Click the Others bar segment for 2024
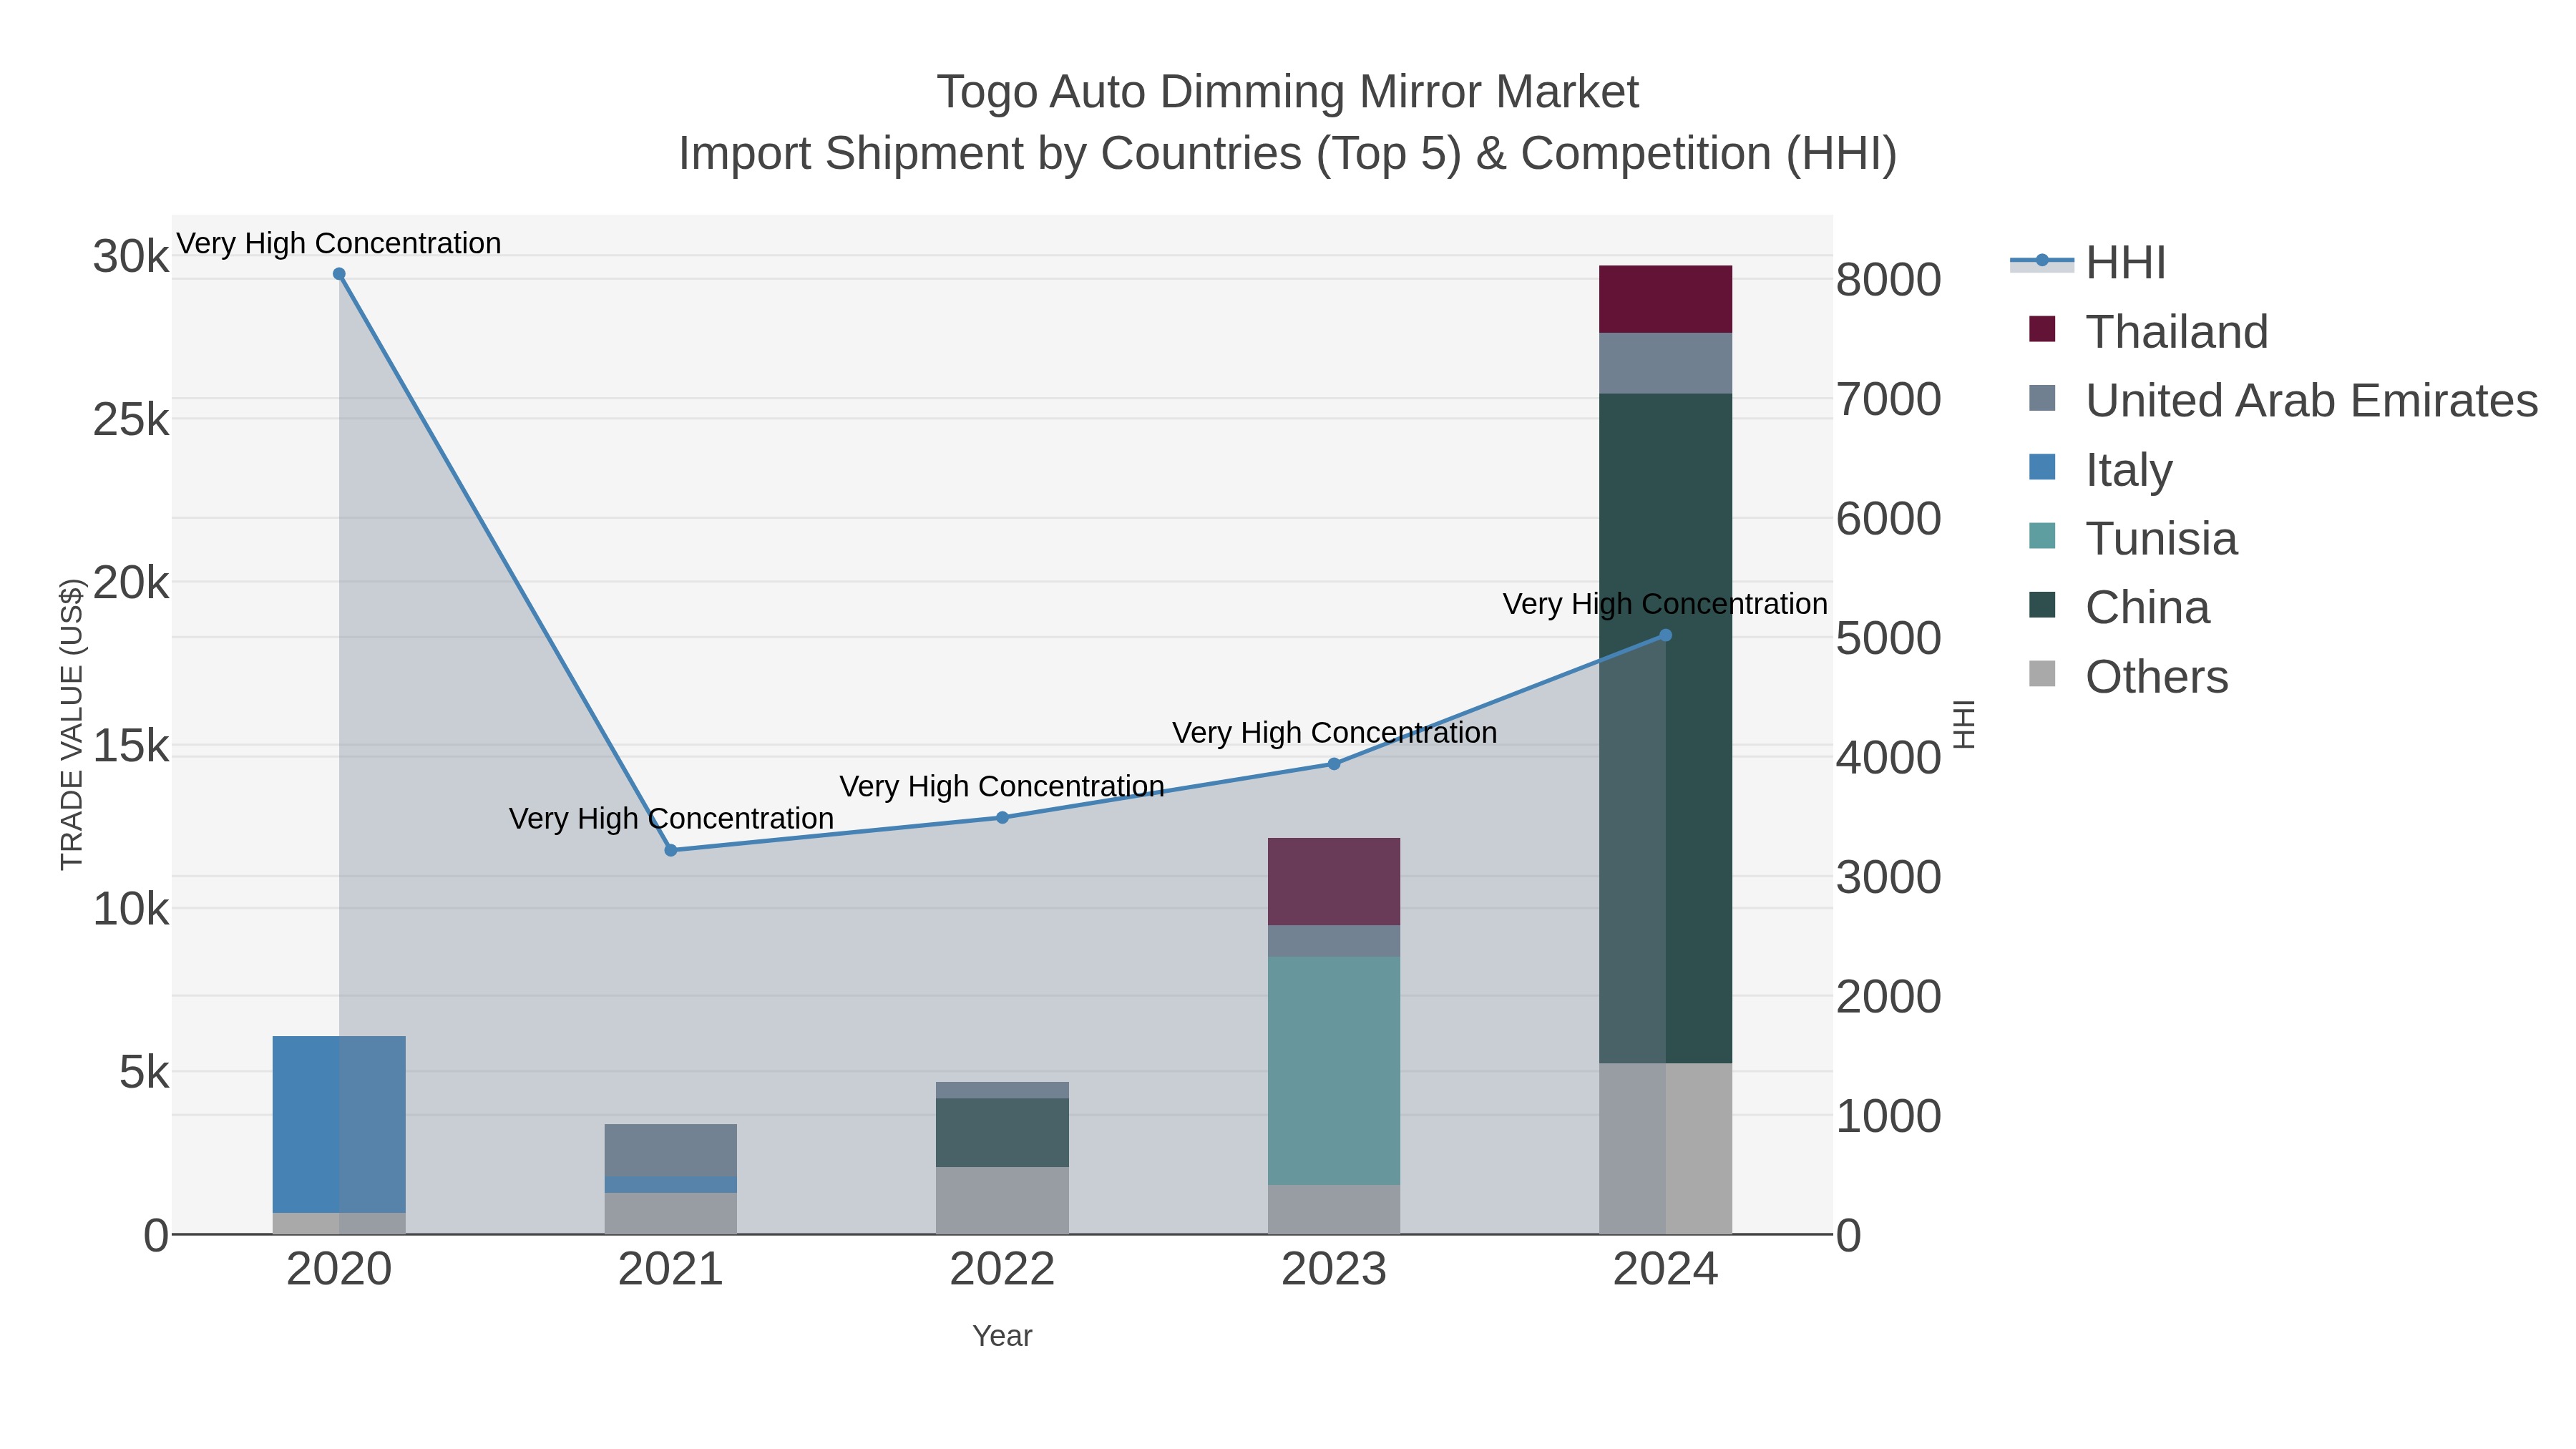The image size is (2576, 1449). pos(1665,1148)
